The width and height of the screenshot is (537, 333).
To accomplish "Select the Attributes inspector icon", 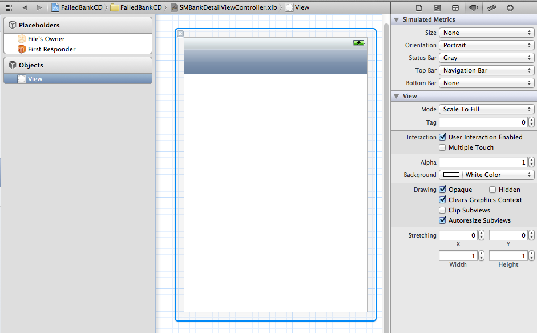I will [x=473, y=8].
